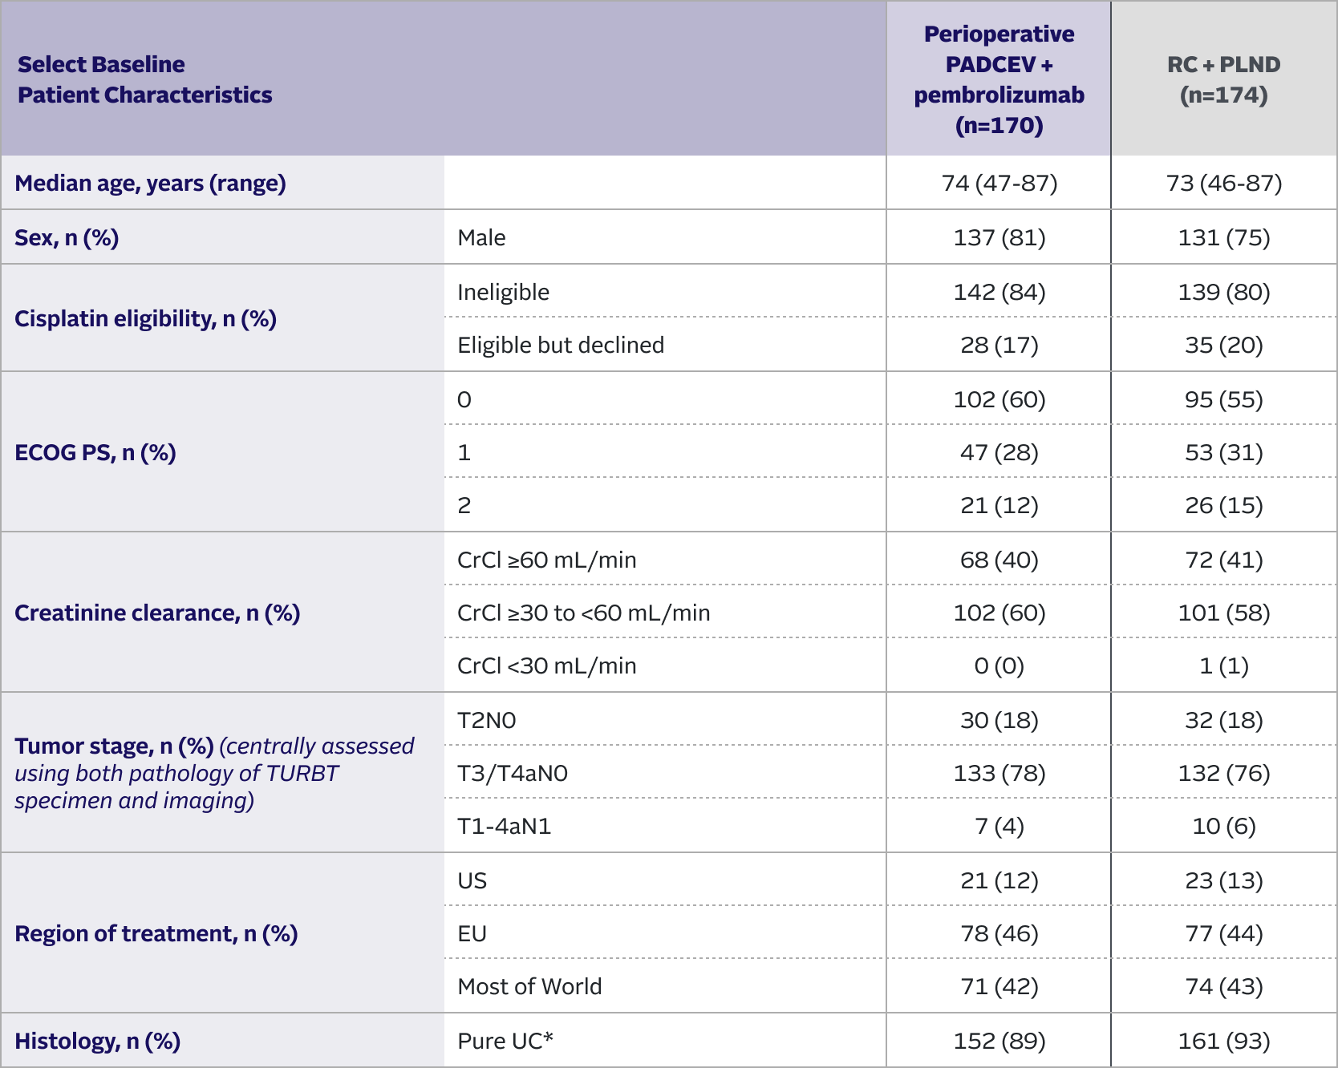Click the 'Creatinine clearance, n (%)' row label

157,613
